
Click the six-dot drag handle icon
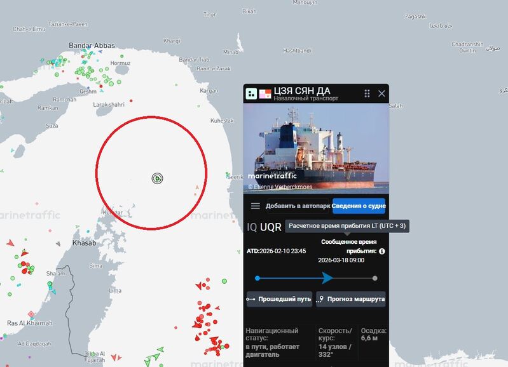[367, 93]
